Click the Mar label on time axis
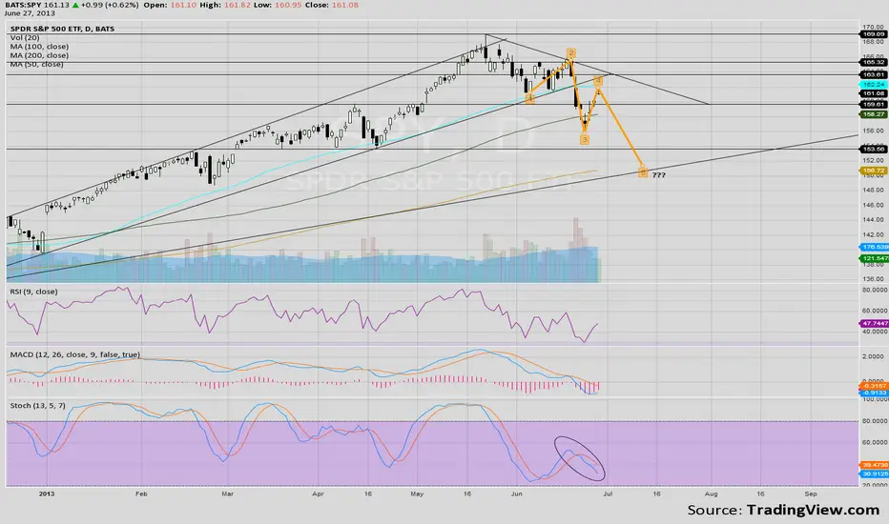This screenshot has height=524, width=889. click(227, 494)
